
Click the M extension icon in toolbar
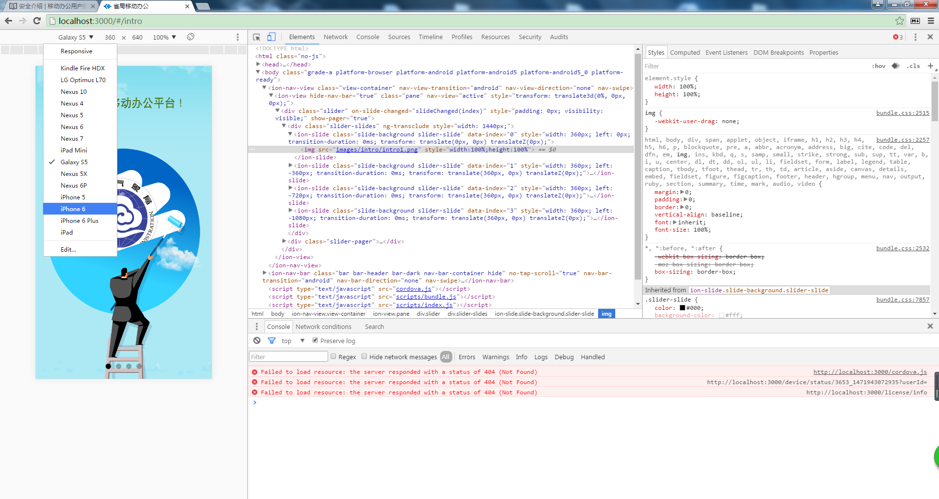coord(916,21)
